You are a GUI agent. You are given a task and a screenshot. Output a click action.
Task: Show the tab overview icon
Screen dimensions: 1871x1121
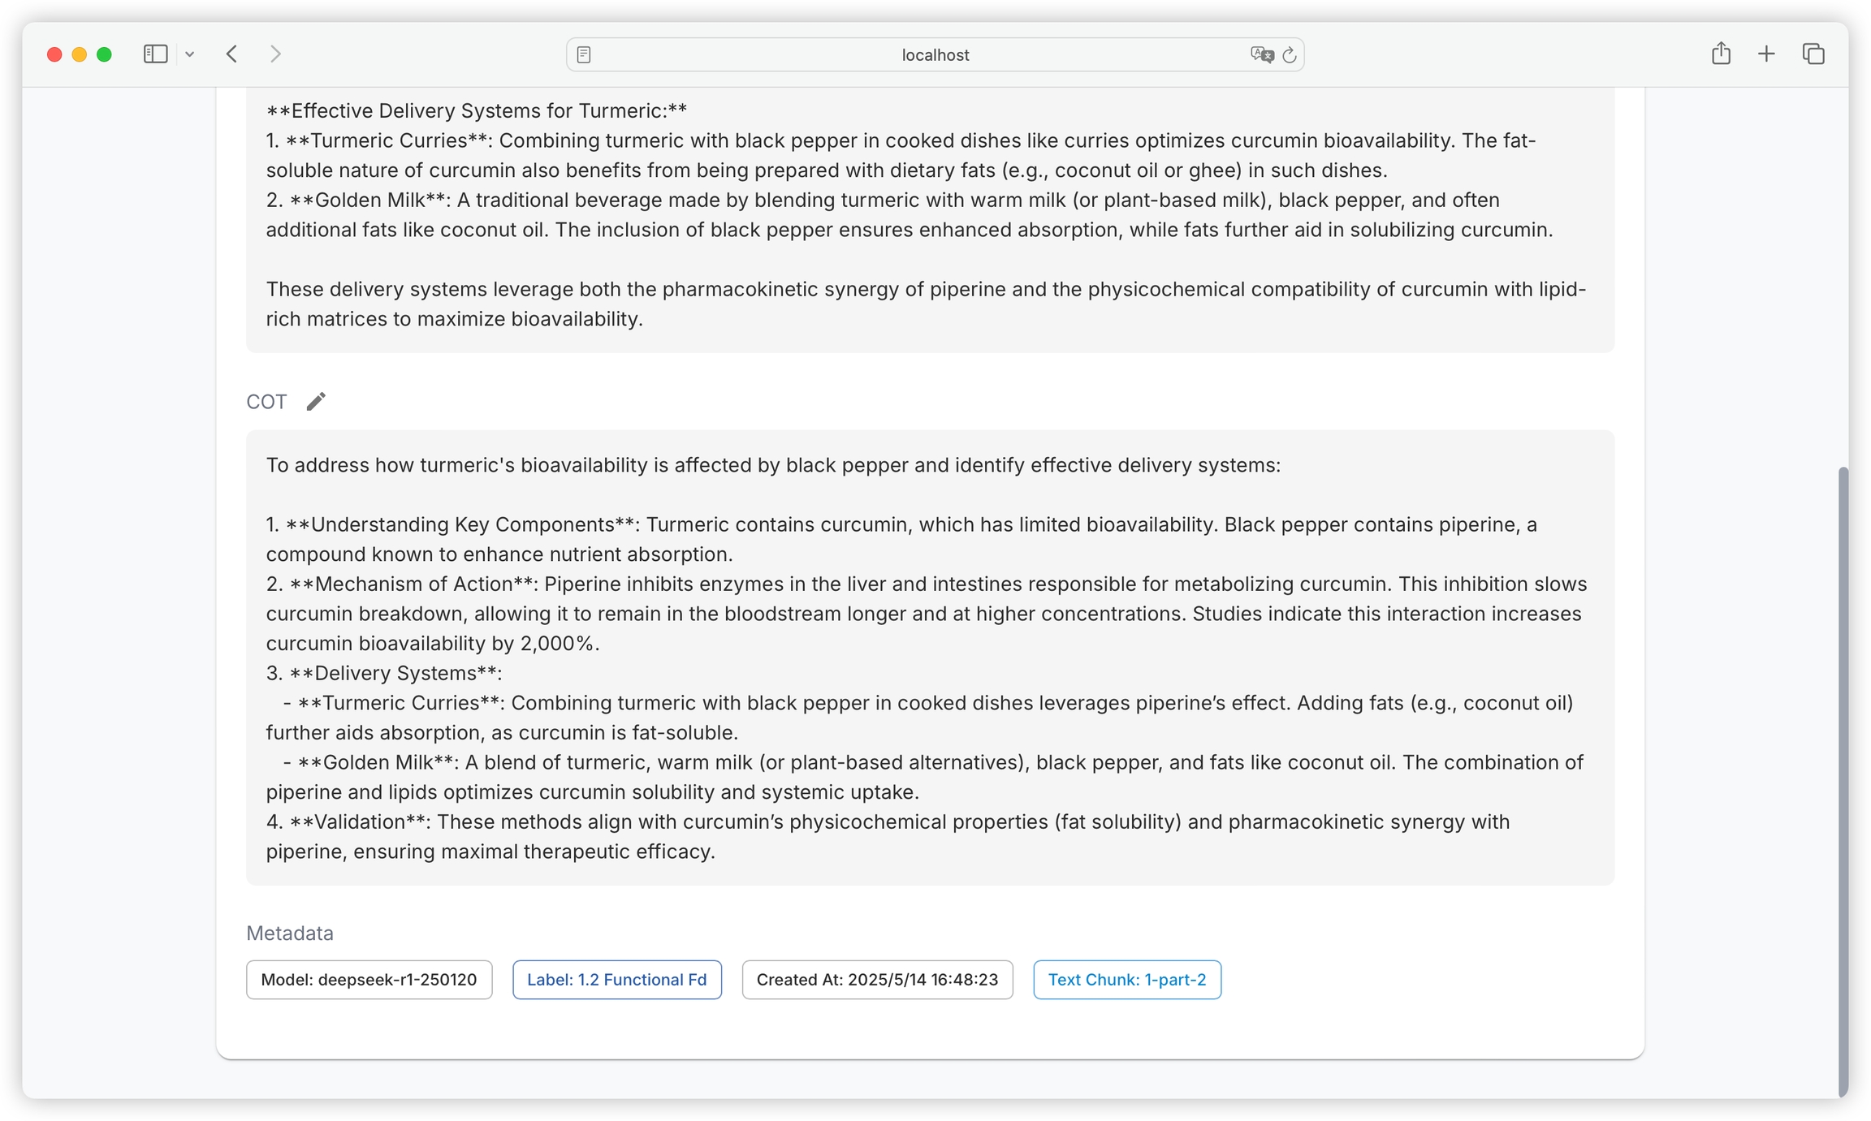(x=1813, y=54)
